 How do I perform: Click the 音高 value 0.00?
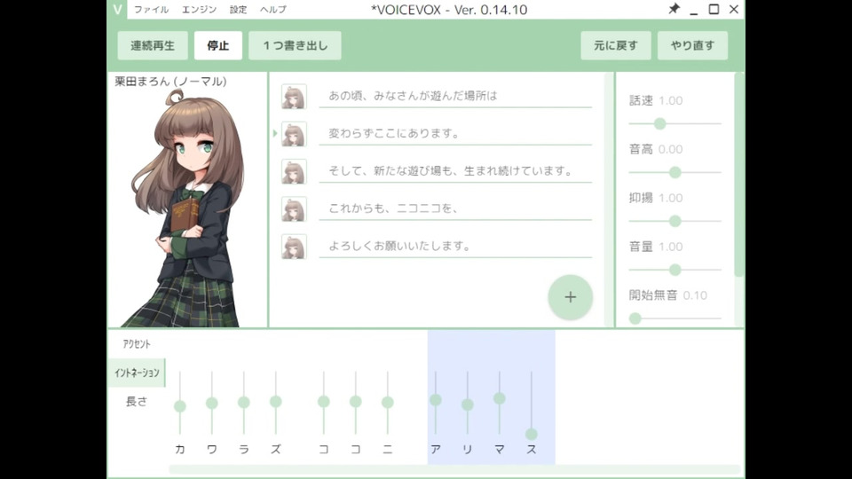pos(671,149)
